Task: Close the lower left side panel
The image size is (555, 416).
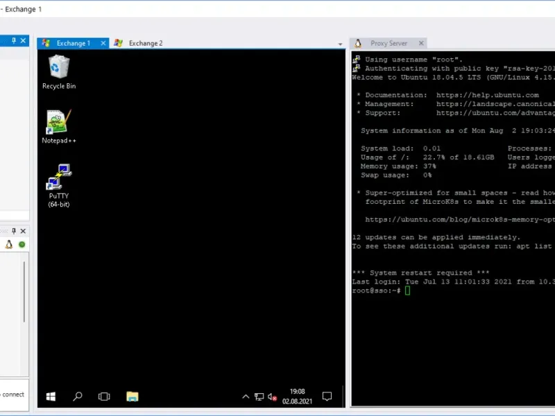Action: (23, 231)
